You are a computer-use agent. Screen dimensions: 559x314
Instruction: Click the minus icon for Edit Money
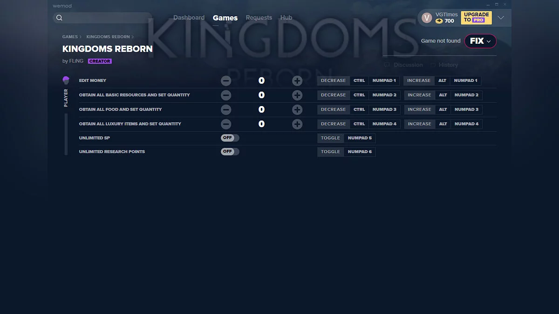coord(226,80)
